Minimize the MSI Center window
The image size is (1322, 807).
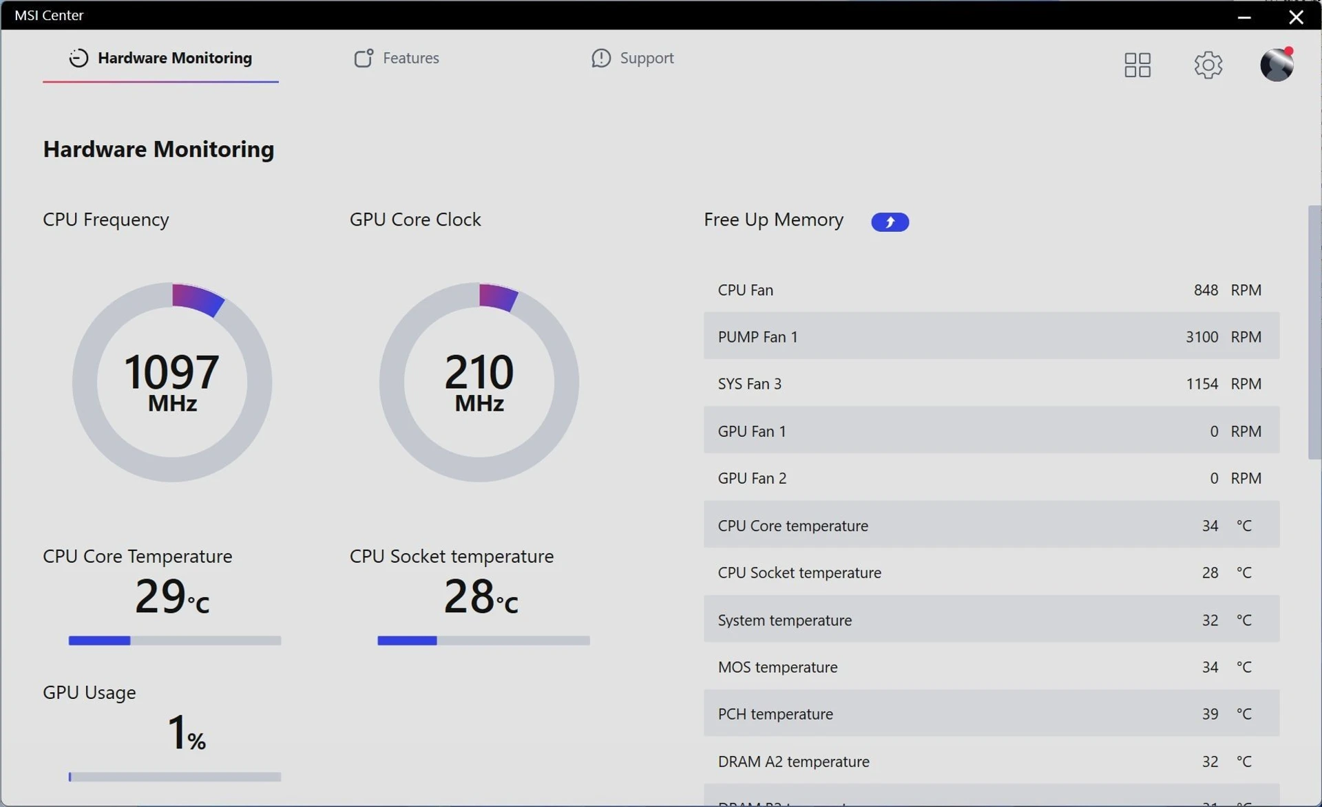(1244, 17)
